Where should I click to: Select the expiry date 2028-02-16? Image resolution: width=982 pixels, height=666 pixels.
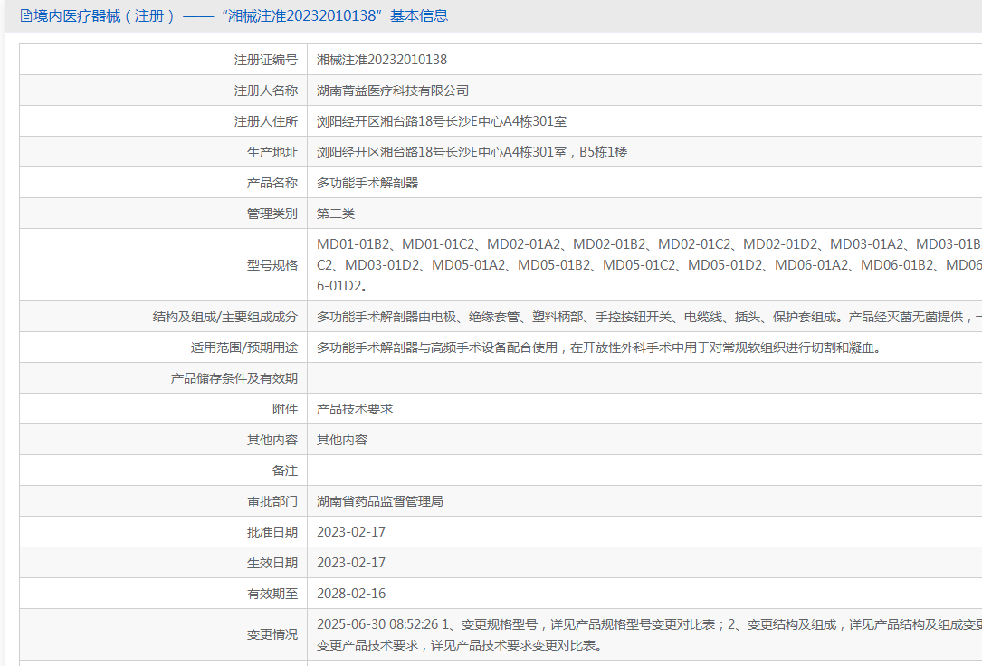351,593
